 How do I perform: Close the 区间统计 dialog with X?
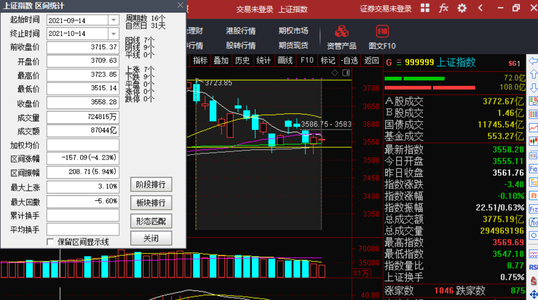[x=180, y=5]
